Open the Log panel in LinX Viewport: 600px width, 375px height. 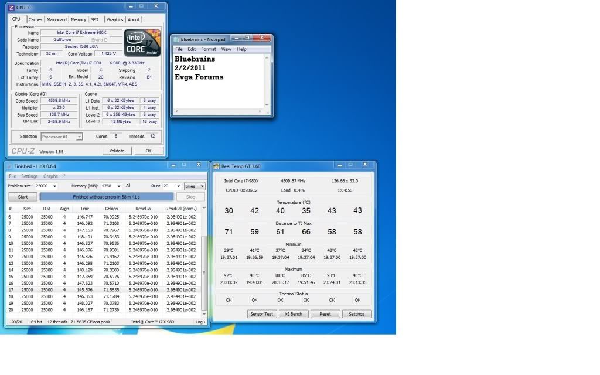200,322
